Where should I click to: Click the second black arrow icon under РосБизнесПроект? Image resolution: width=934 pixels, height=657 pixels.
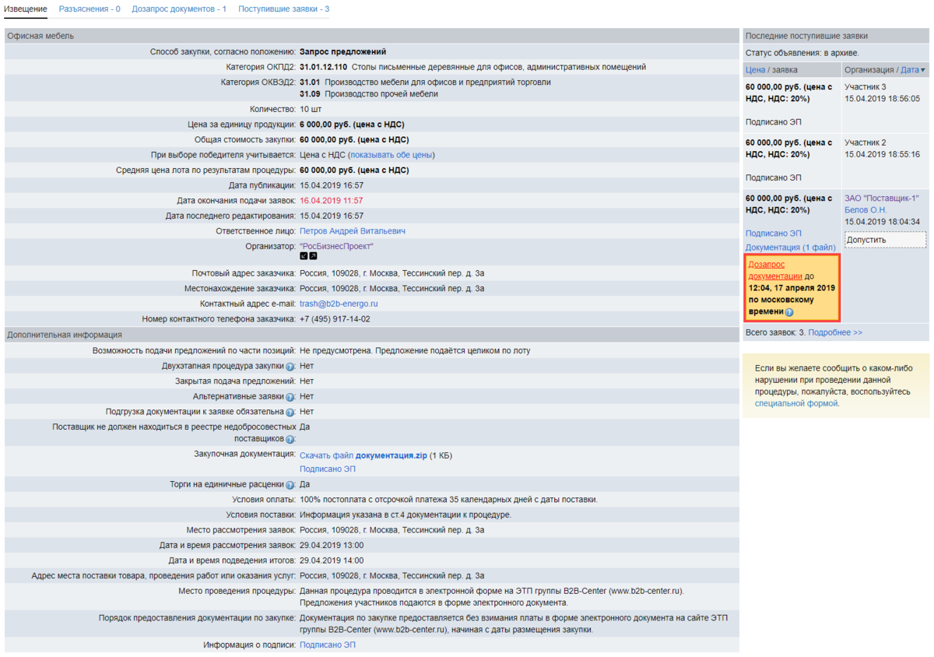point(313,256)
